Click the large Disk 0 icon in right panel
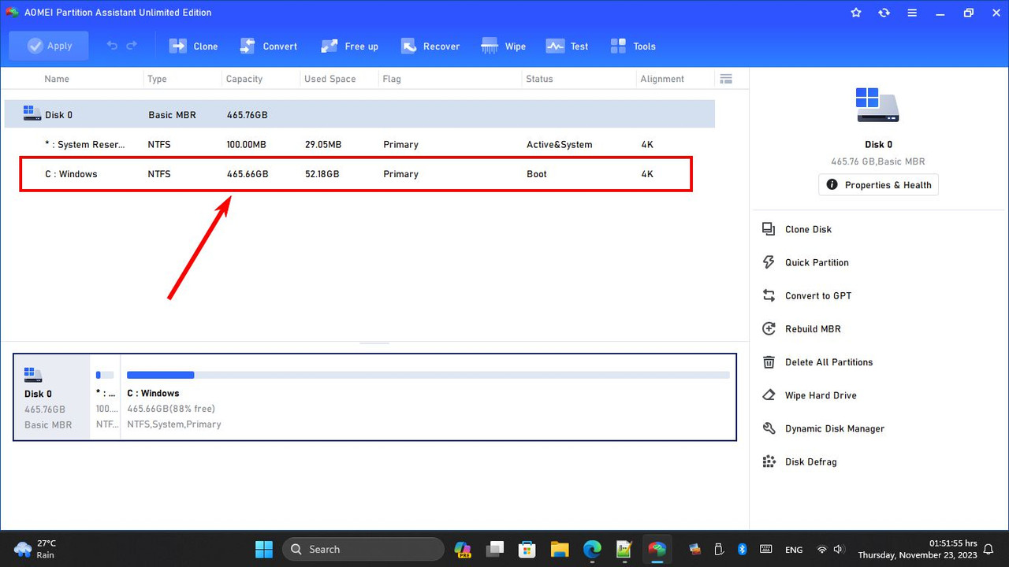This screenshot has width=1009, height=567. click(x=877, y=105)
